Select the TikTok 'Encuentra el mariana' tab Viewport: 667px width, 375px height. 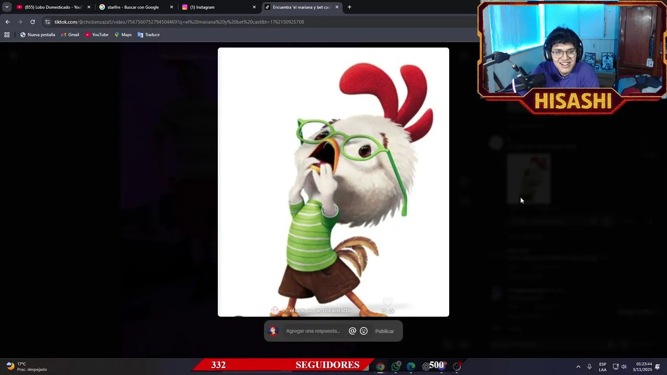tap(301, 7)
